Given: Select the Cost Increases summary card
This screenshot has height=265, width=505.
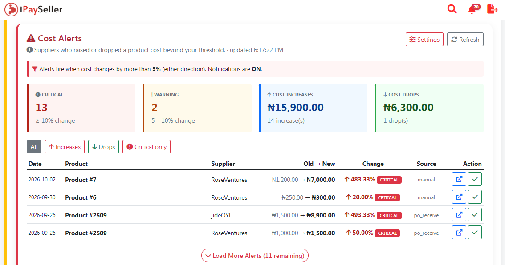Looking at the screenshot, I should pyautogui.click(x=313, y=108).
